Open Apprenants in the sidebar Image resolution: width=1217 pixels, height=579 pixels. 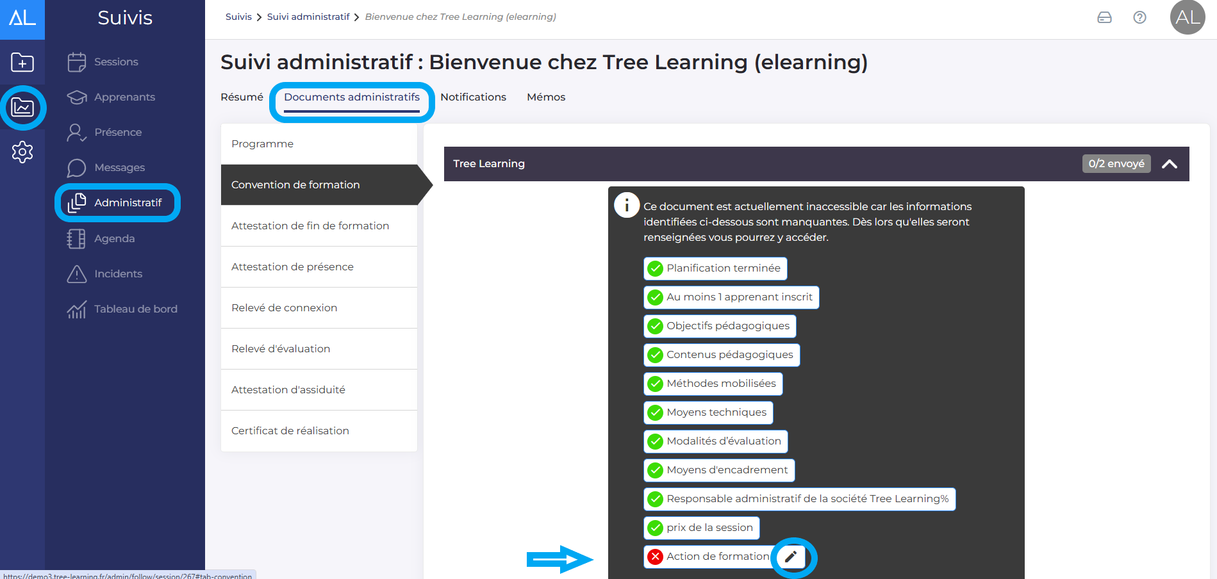(x=124, y=97)
